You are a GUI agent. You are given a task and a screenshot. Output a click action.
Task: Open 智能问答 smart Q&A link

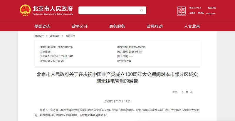tap(212, 8)
